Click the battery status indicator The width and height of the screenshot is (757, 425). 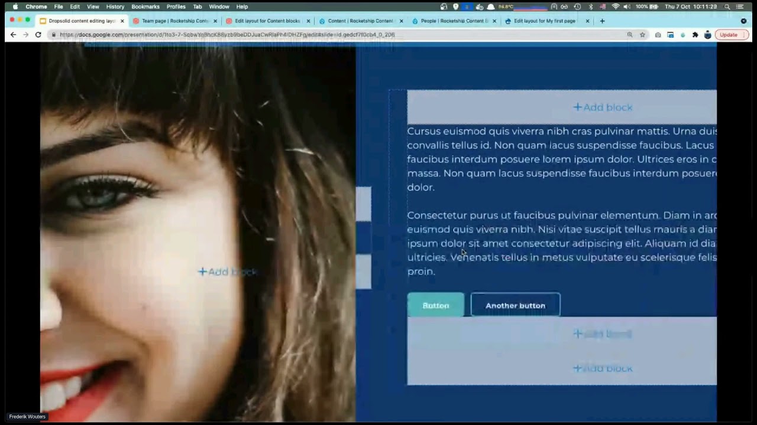647,6
